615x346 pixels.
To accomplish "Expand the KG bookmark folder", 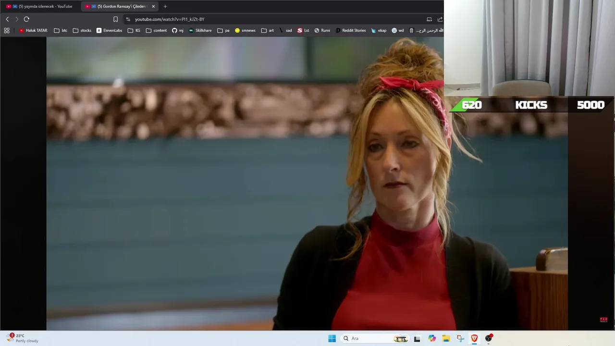I will click(134, 30).
